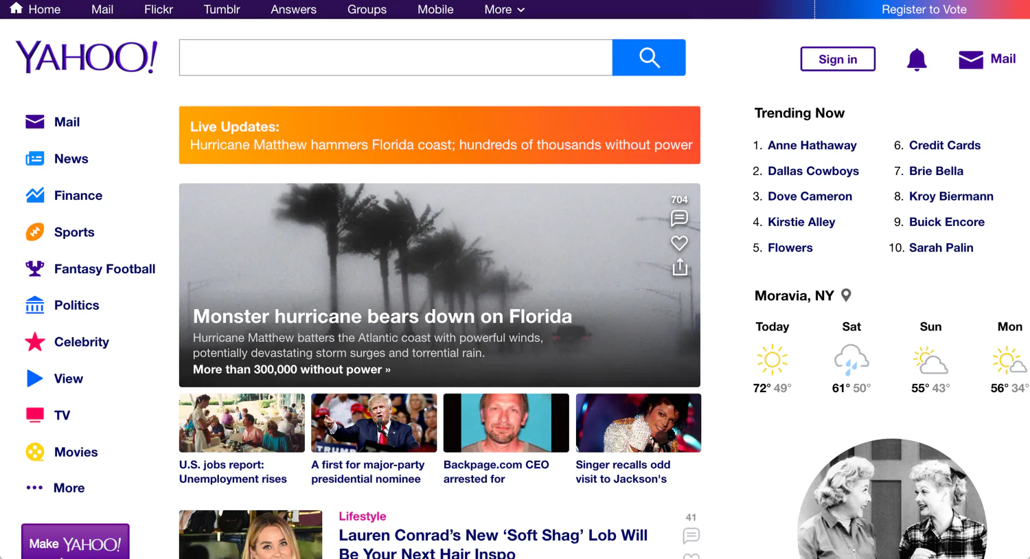Open the Backpage.com CEO story thumbnail

pyautogui.click(x=506, y=423)
